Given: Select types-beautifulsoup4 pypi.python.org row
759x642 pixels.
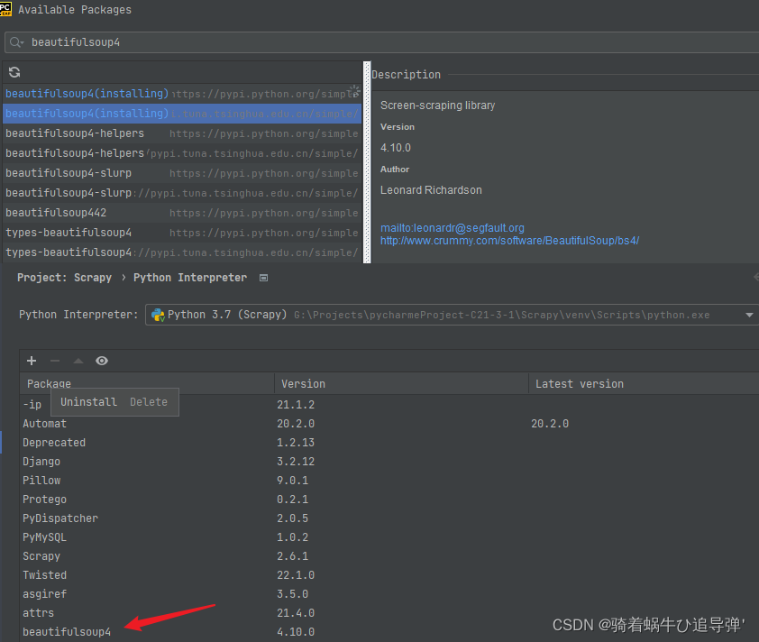Looking at the screenshot, I should pos(182,233).
